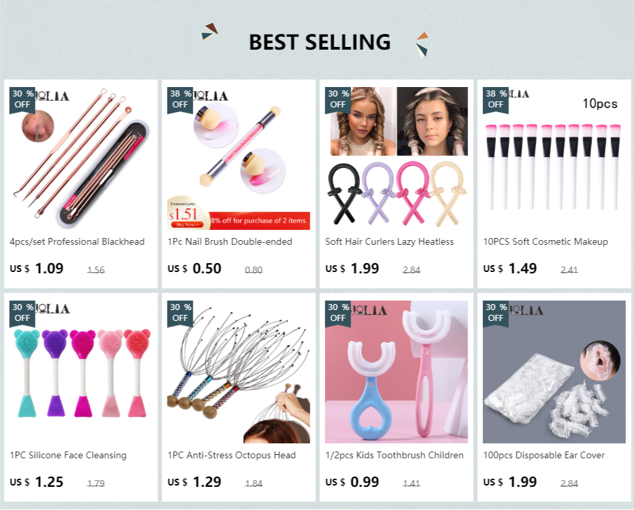634x510 pixels.
Task: Open the silicone face cleansing brush image
Action: click(81, 372)
